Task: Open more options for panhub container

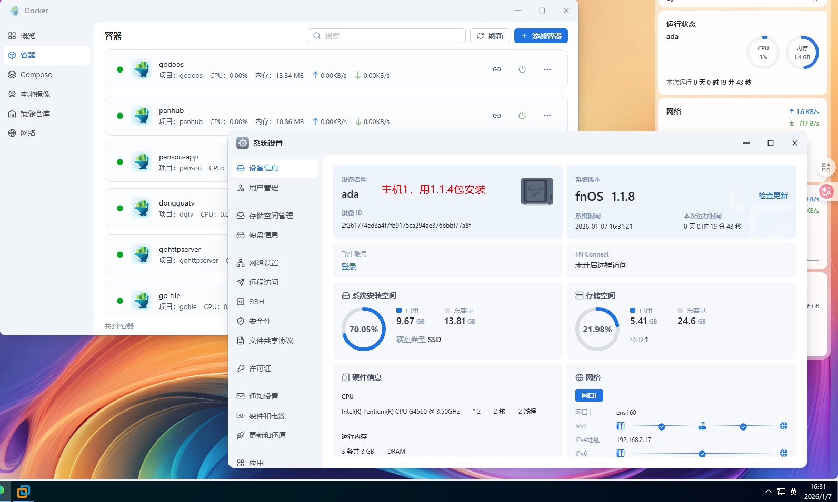Action: (x=547, y=116)
